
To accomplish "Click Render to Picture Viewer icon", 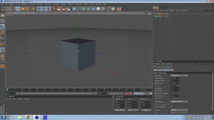I will click(x=64, y=9).
